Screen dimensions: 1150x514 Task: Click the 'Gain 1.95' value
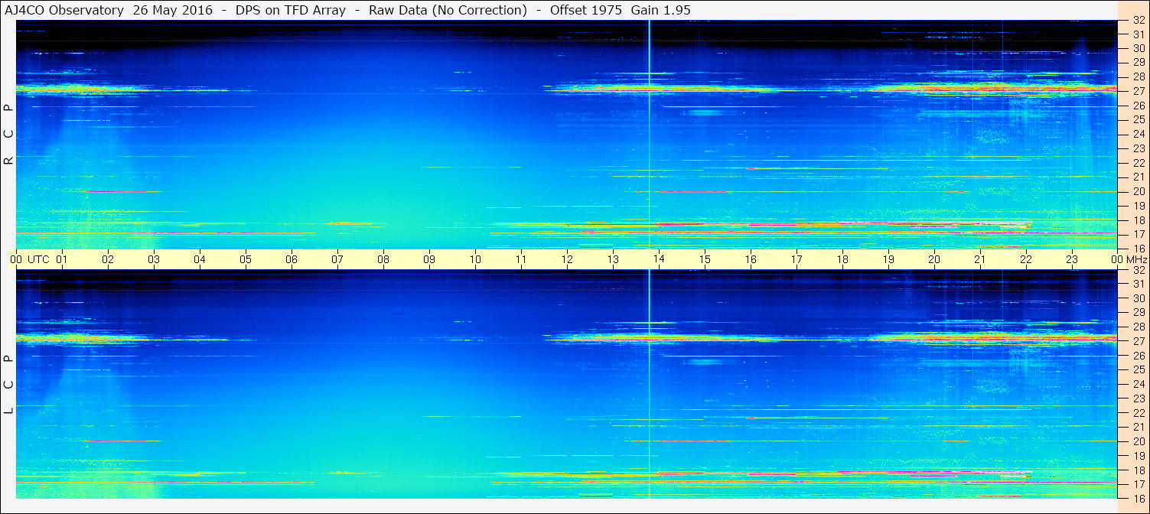tap(661, 10)
